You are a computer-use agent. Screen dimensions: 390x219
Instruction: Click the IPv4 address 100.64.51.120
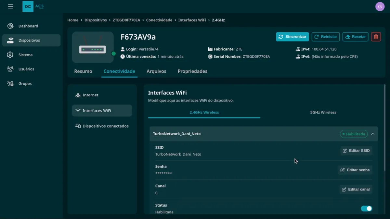pos(324,49)
